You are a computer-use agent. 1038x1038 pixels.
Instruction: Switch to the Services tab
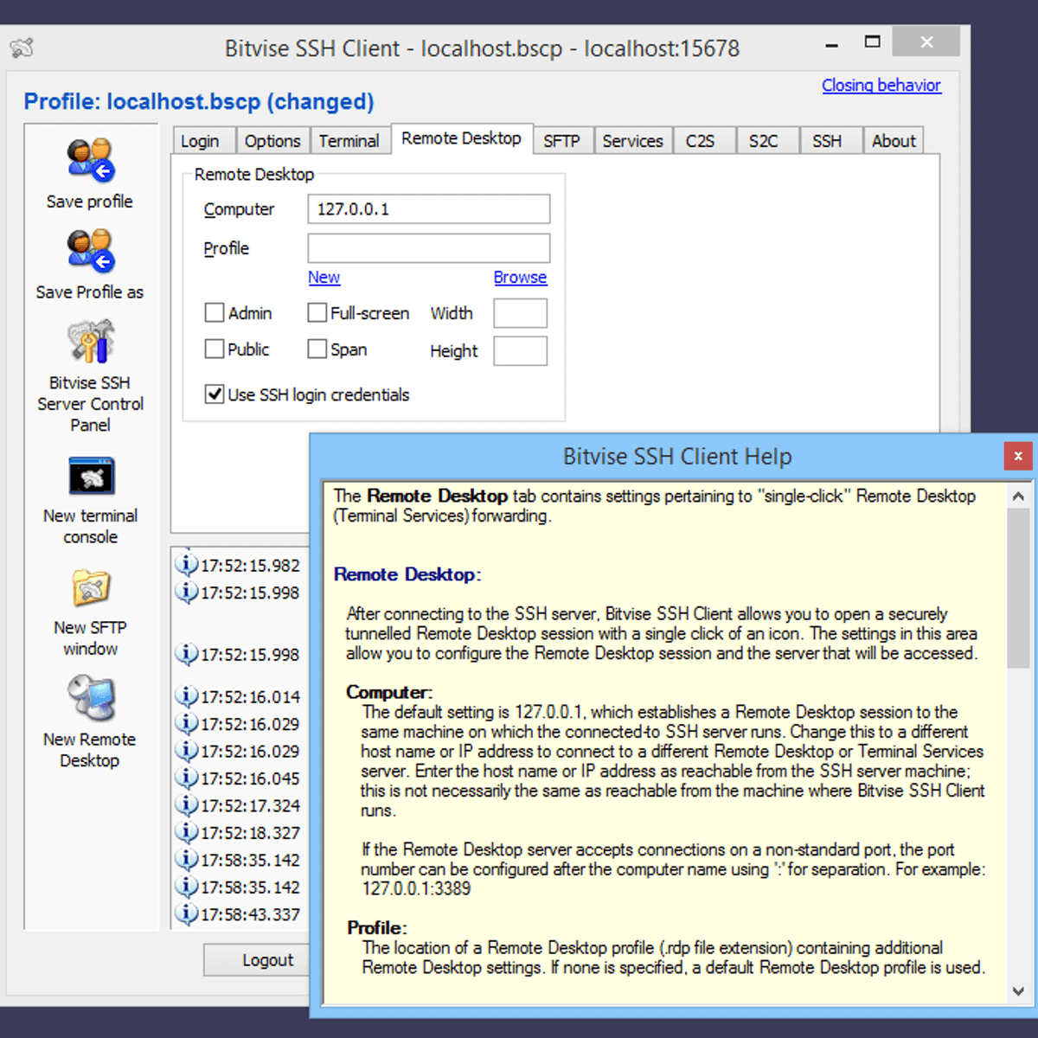(633, 141)
